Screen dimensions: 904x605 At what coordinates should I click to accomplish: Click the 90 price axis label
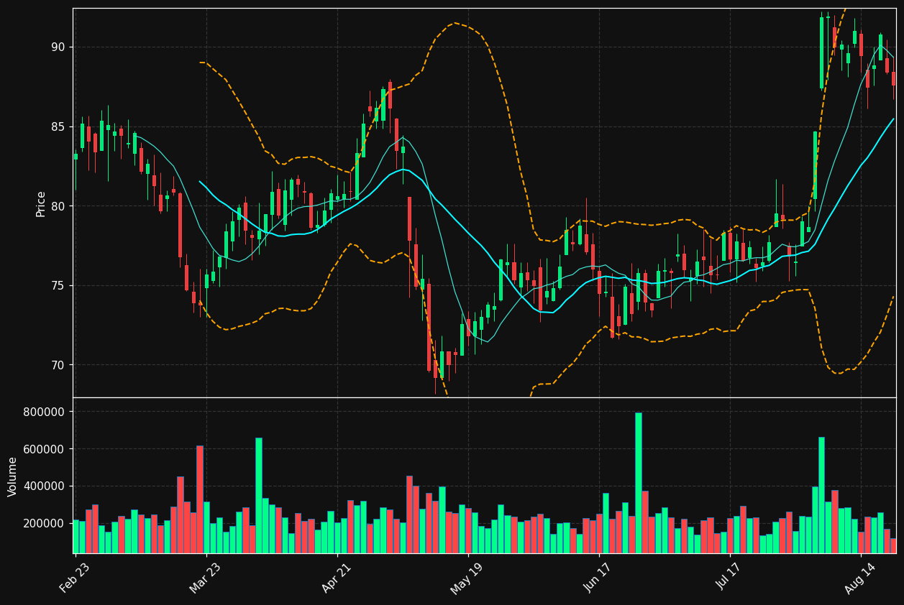58,47
